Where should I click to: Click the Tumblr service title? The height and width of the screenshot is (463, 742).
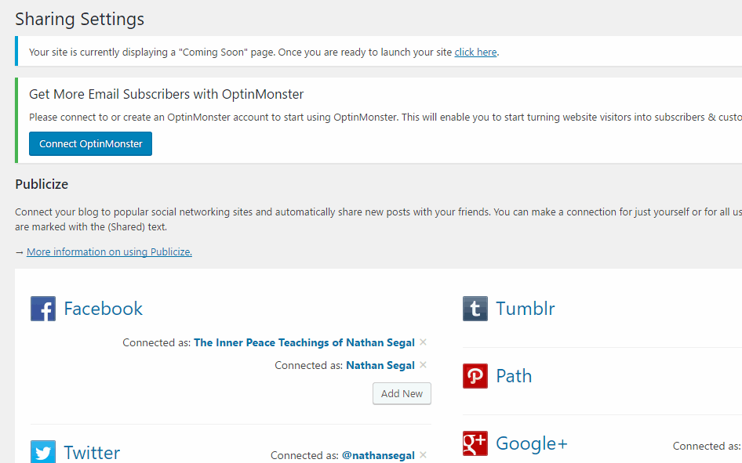[526, 309]
